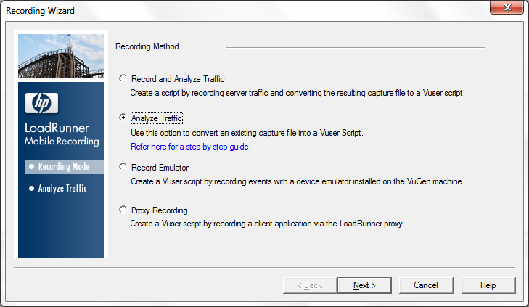
Task: Click the Record Emulator description text
Action: pos(297,181)
